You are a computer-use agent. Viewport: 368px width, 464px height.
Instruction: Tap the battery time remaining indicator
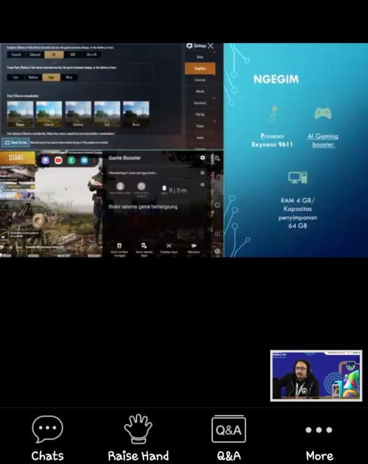pyautogui.click(x=174, y=190)
